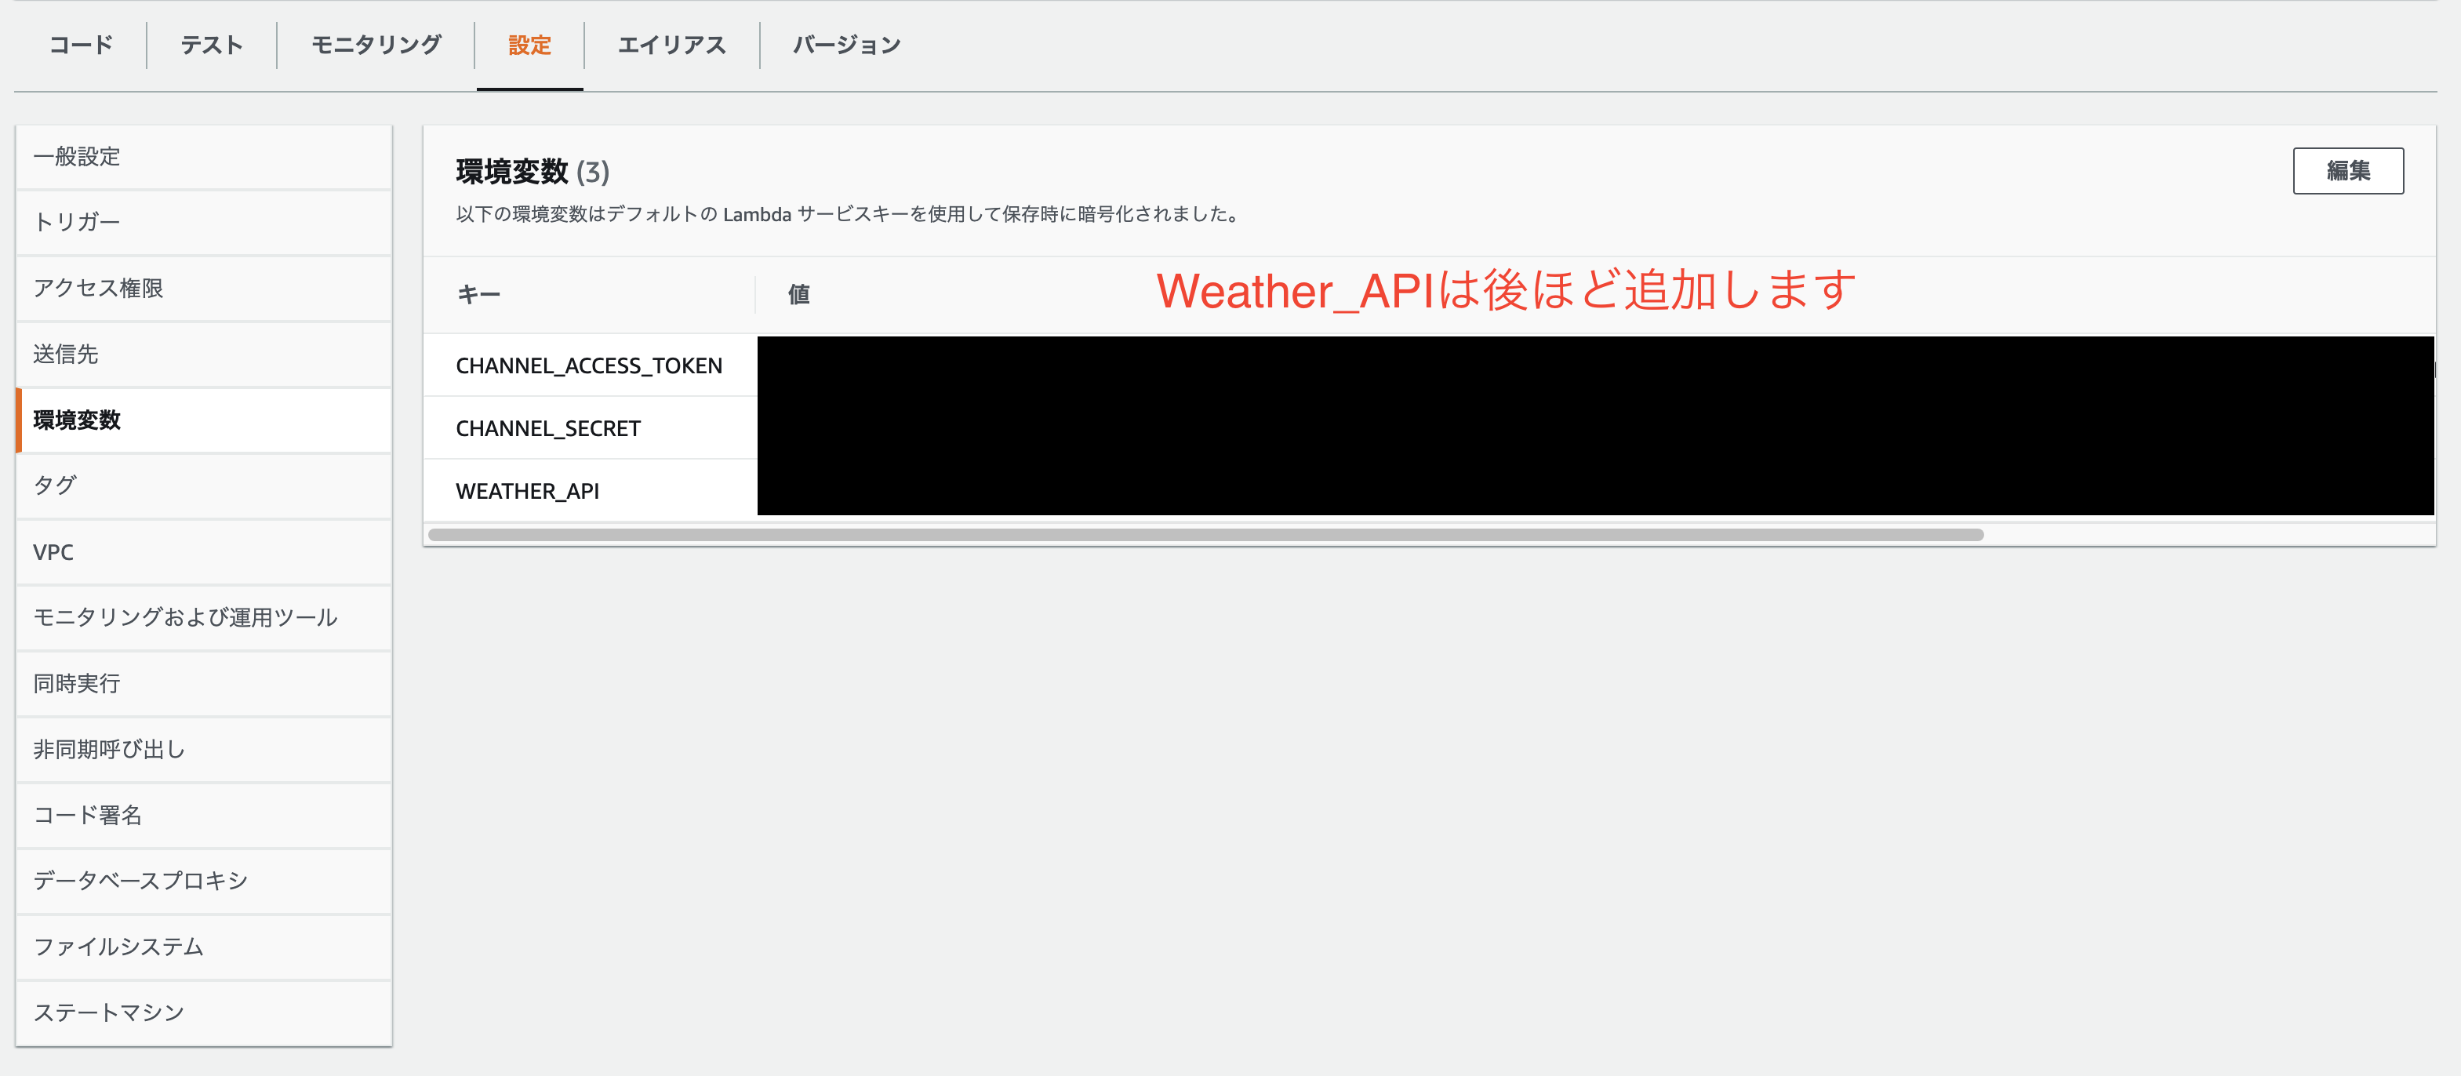Switch to the コード tab
The height and width of the screenshot is (1076, 2461).
(80, 44)
